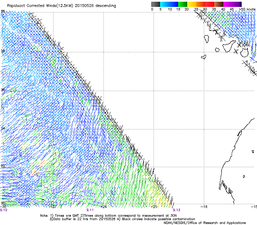Click the date "20150526" in the title
Image resolution: width=257 pixels, height=225 pixels.
coord(84,6)
